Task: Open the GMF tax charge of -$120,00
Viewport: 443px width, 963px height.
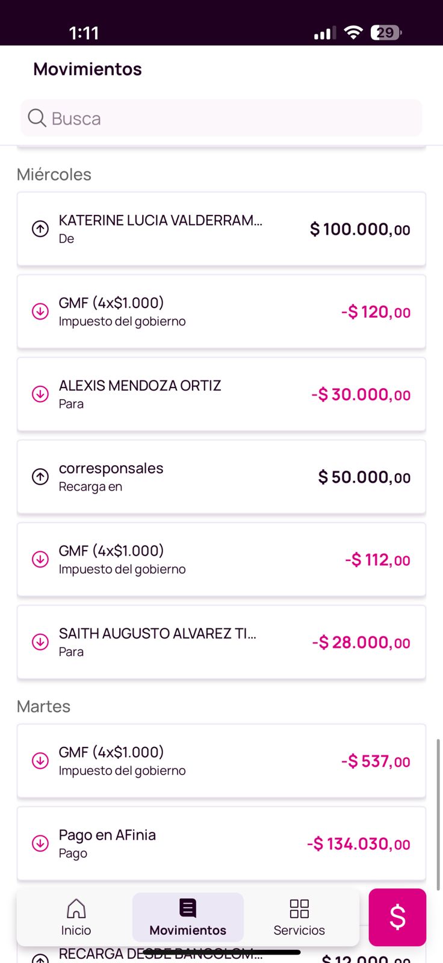Action: (221, 312)
